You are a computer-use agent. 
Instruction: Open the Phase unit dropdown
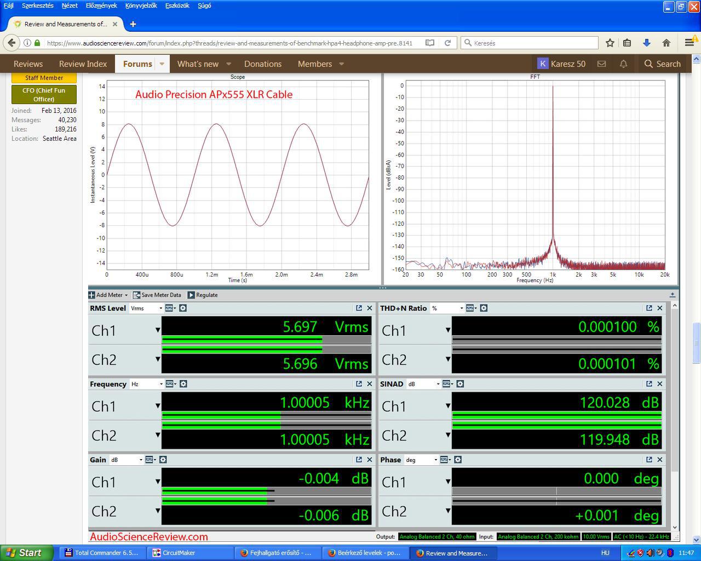point(421,460)
